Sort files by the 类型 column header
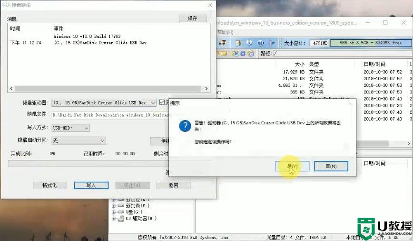Screen dimensions: 413x241 314,64
